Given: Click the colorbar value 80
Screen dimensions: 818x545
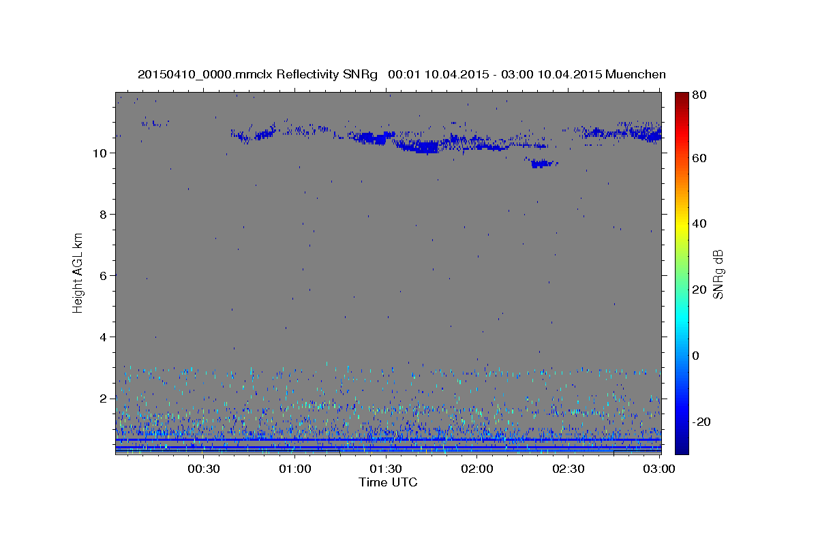Looking at the screenshot, I should [698, 95].
